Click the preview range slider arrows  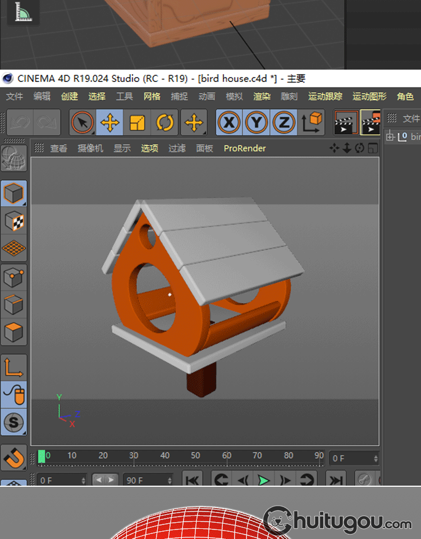pos(105,480)
